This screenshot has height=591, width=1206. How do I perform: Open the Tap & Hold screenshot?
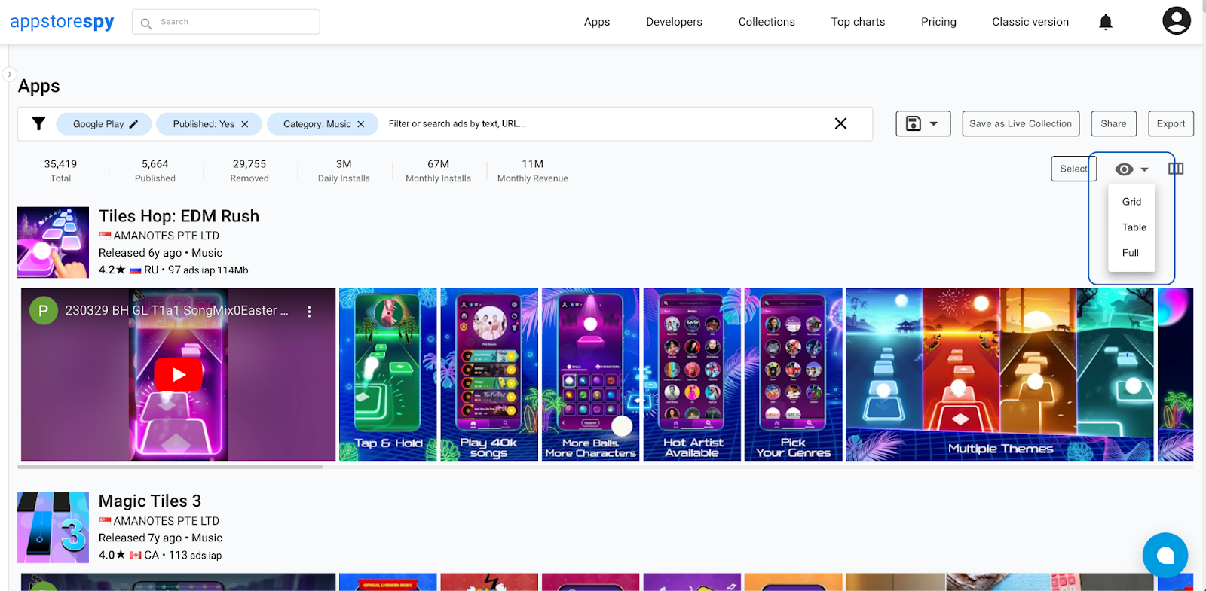(387, 374)
